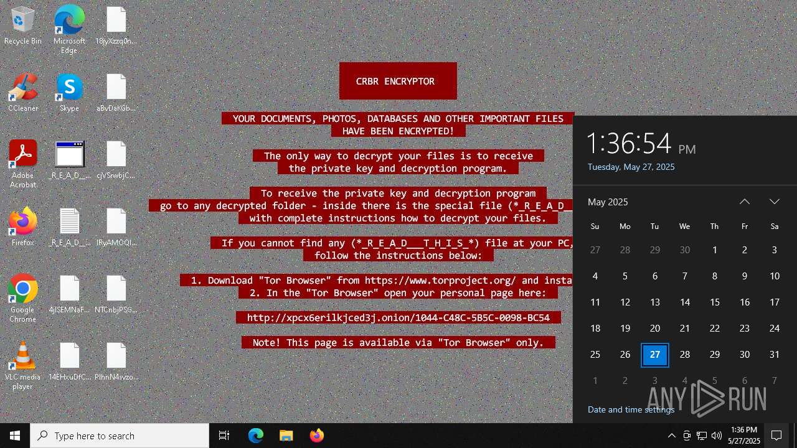Screen dimensions: 797x448
Task: Select May 30 in the calendar
Action: pyautogui.click(x=745, y=355)
